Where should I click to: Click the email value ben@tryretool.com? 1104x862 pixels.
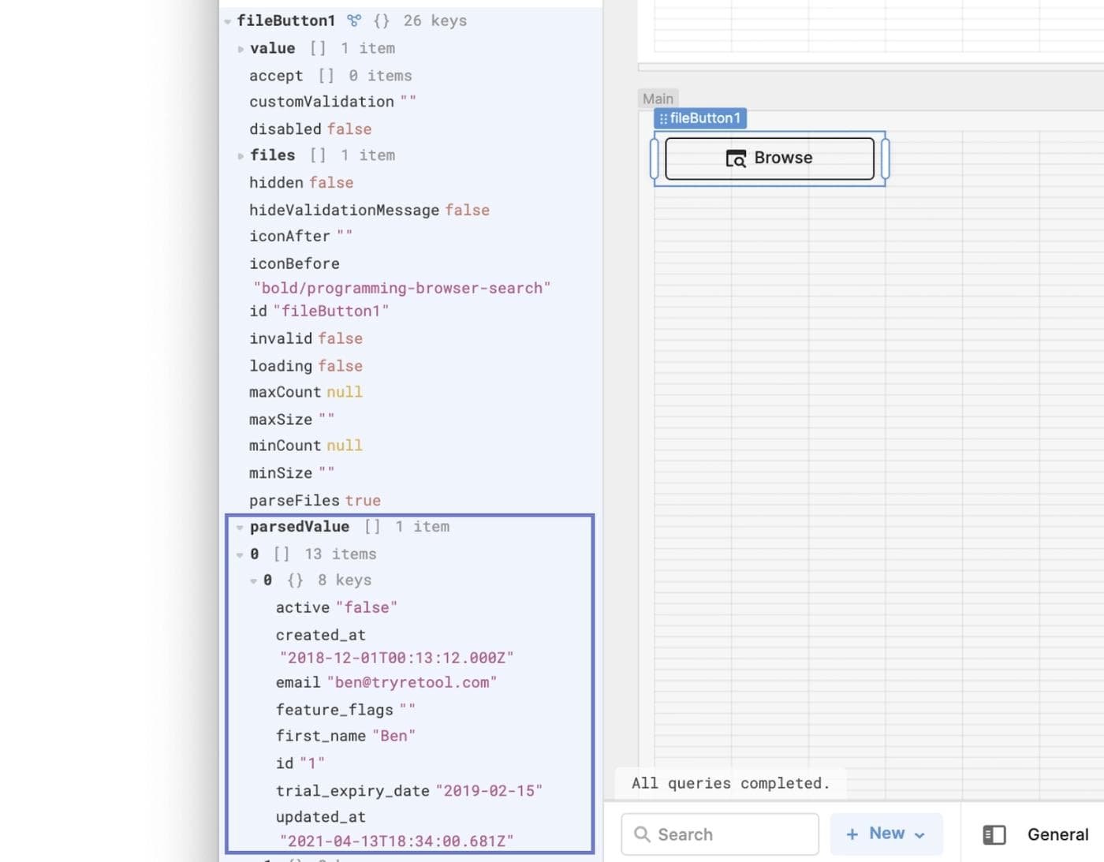[412, 682]
